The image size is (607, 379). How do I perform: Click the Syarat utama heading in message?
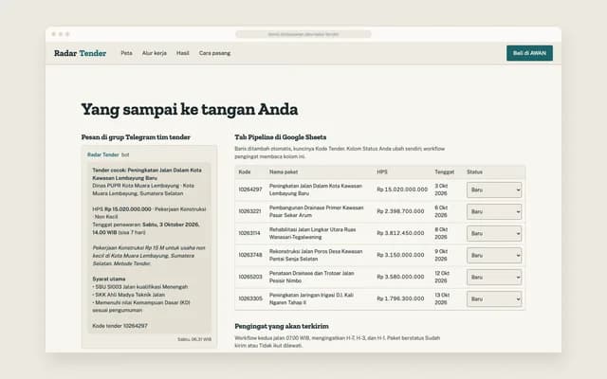point(109,279)
